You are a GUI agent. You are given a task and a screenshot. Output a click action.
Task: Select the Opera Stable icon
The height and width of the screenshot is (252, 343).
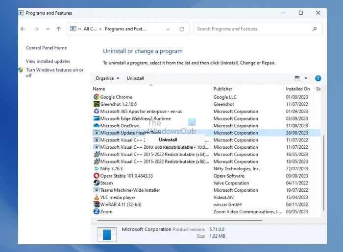point(96,176)
